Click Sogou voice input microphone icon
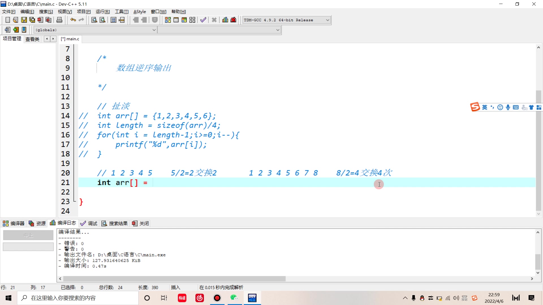Screen dimensions: 543x305 (x=508, y=107)
